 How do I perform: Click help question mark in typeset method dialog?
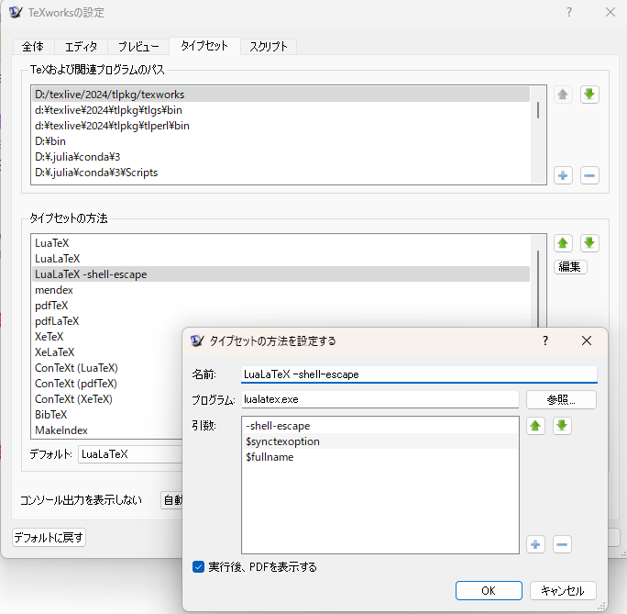point(545,340)
